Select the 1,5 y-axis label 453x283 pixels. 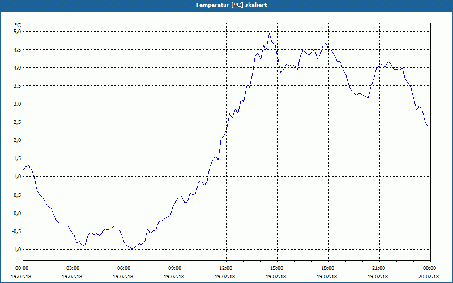[x=18, y=158]
